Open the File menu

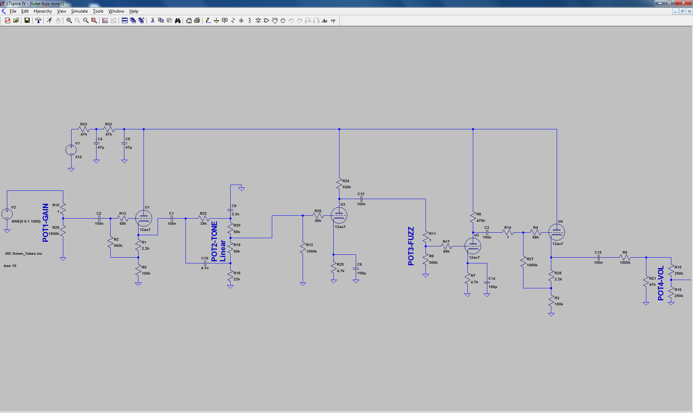[13, 11]
